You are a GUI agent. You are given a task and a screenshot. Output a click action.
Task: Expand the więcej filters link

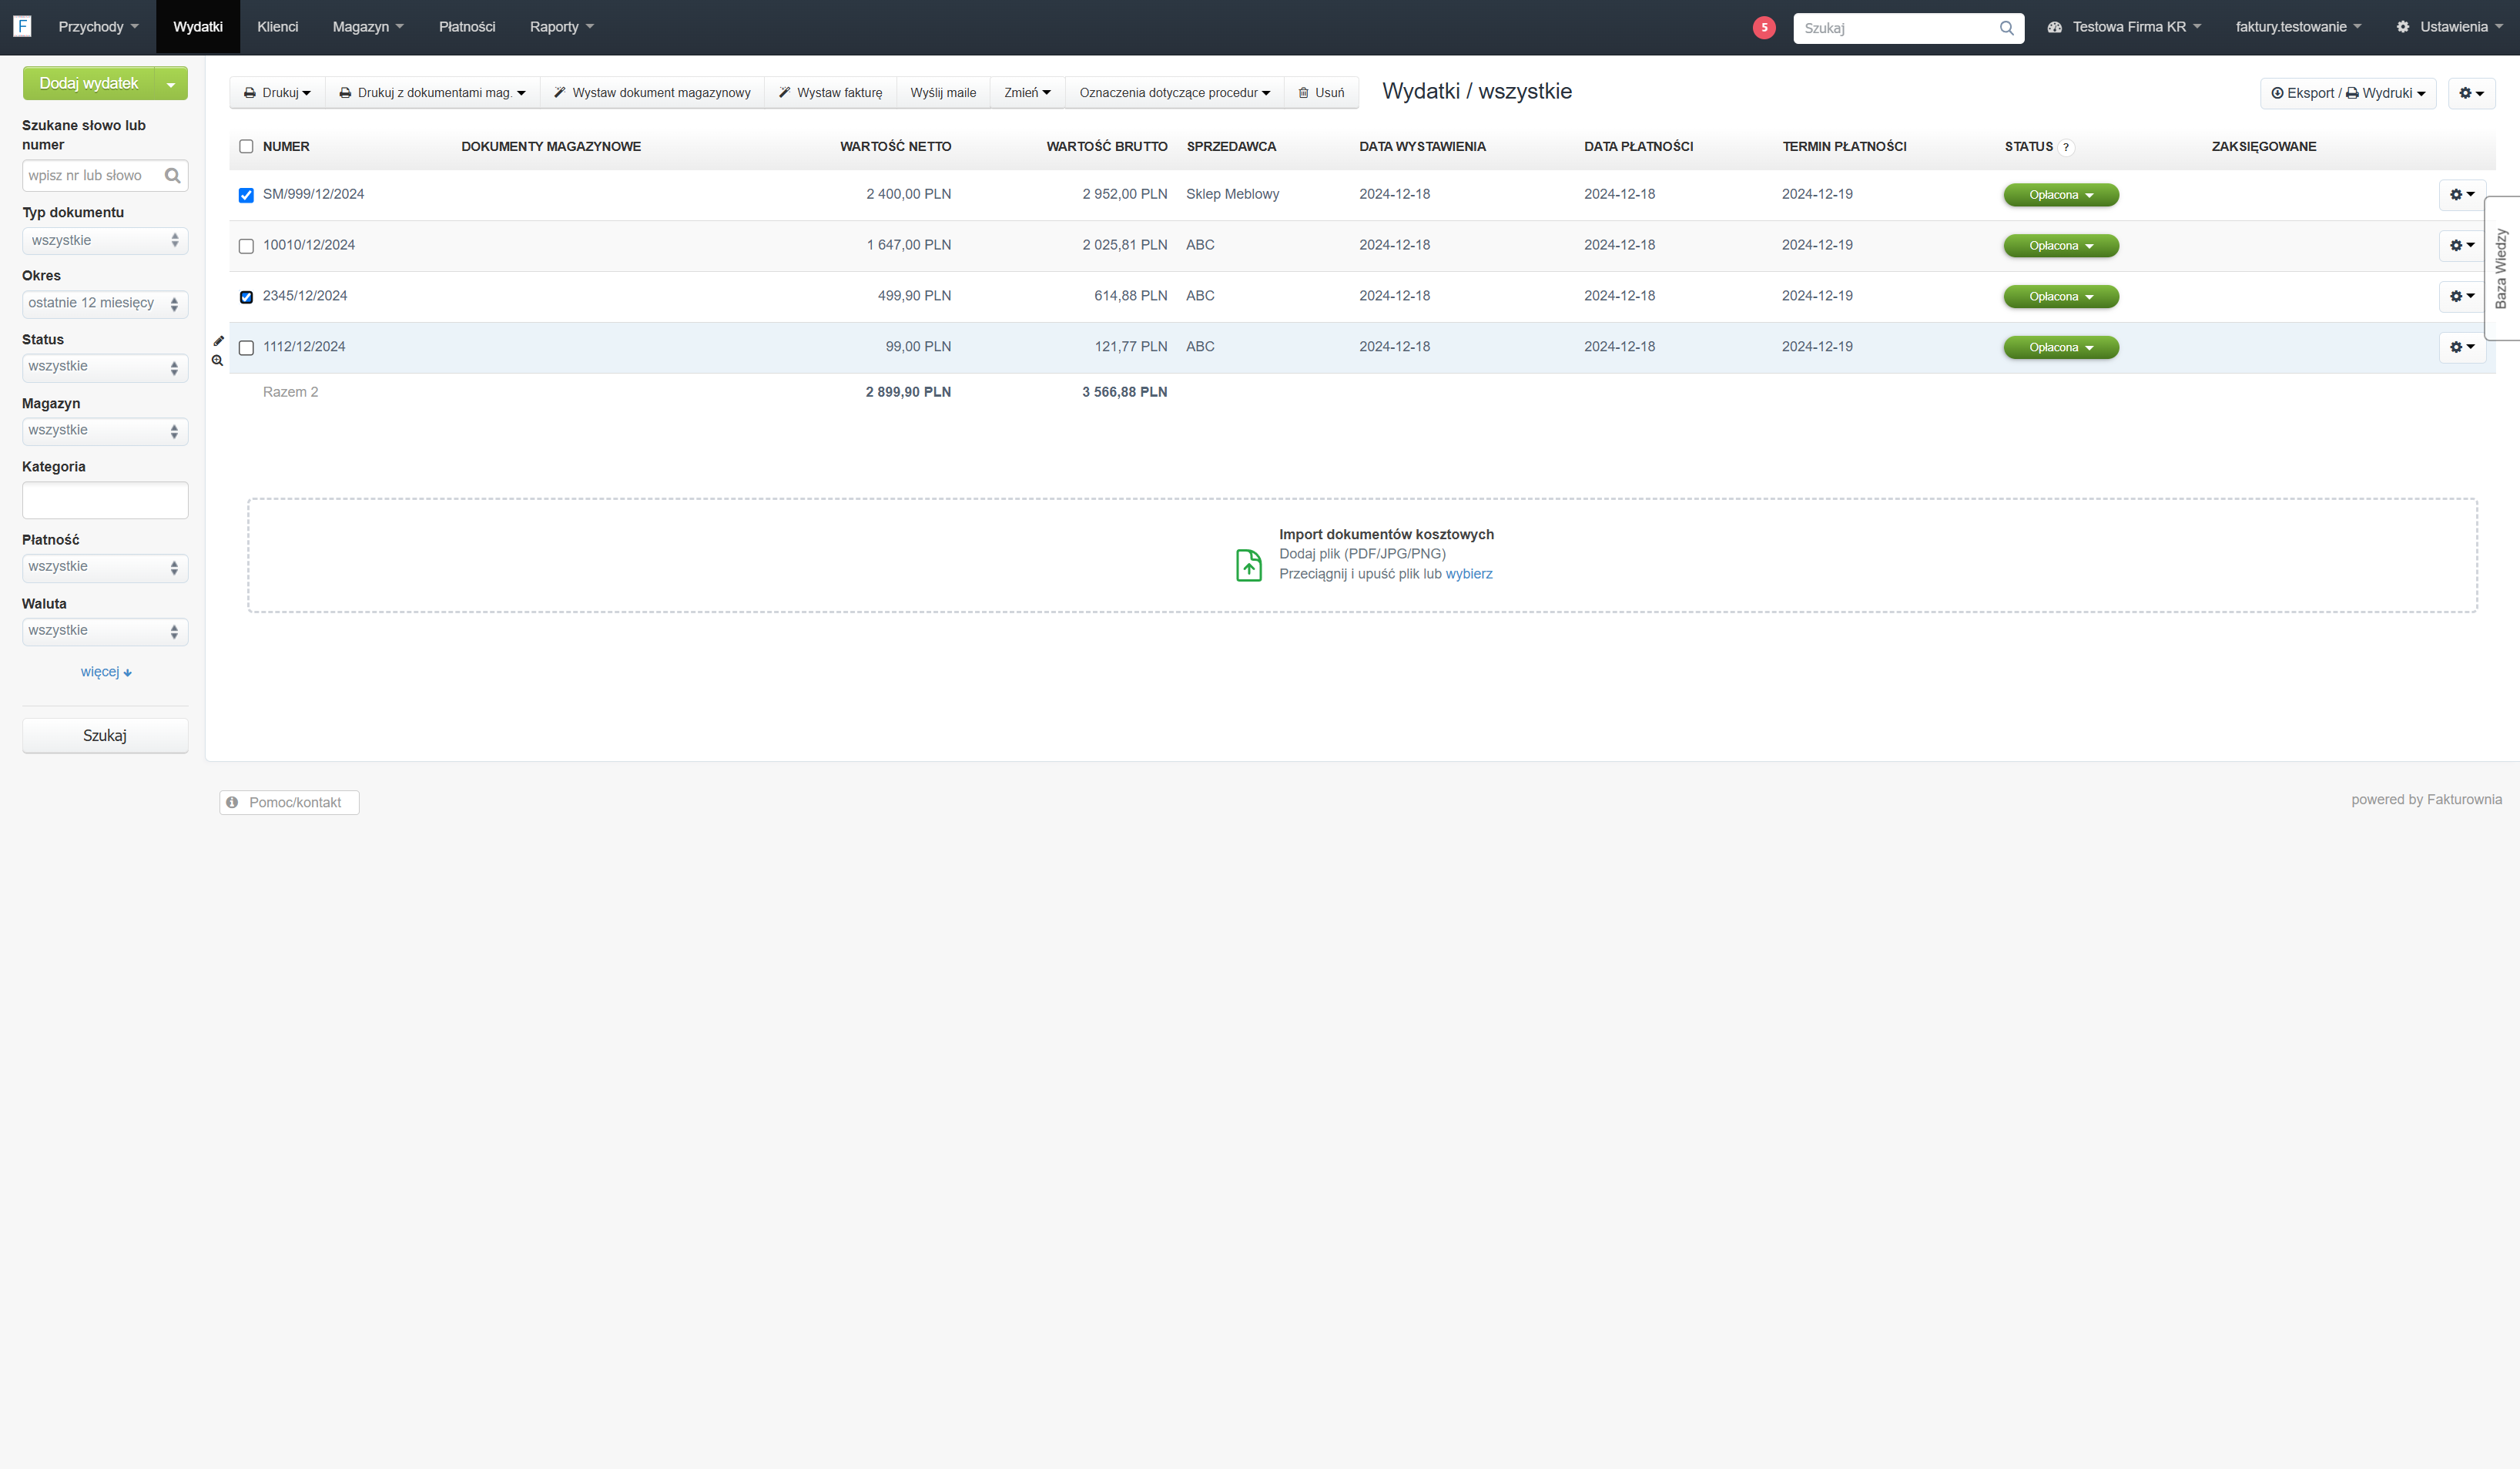point(106,672)
